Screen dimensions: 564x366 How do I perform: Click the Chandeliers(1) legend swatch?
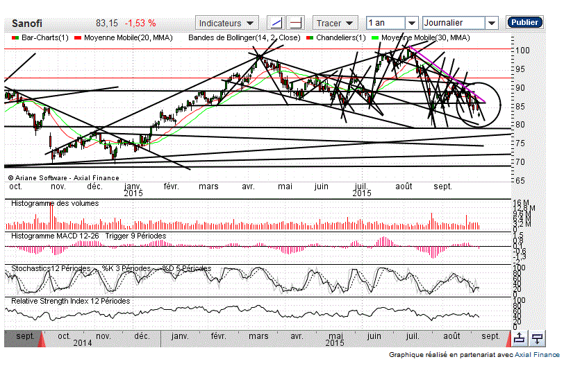coord(310,38)
